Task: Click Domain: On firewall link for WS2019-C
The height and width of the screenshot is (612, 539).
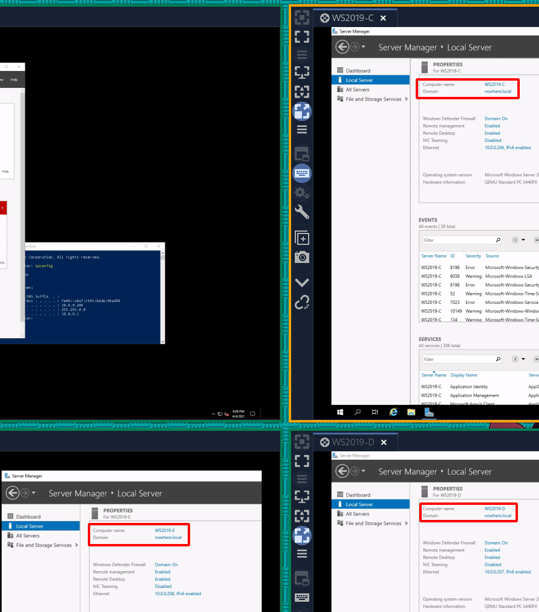Action: [496, 119]
